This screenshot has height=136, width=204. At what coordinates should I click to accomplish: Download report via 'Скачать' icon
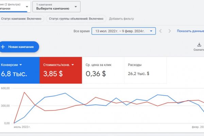(199, 47)
